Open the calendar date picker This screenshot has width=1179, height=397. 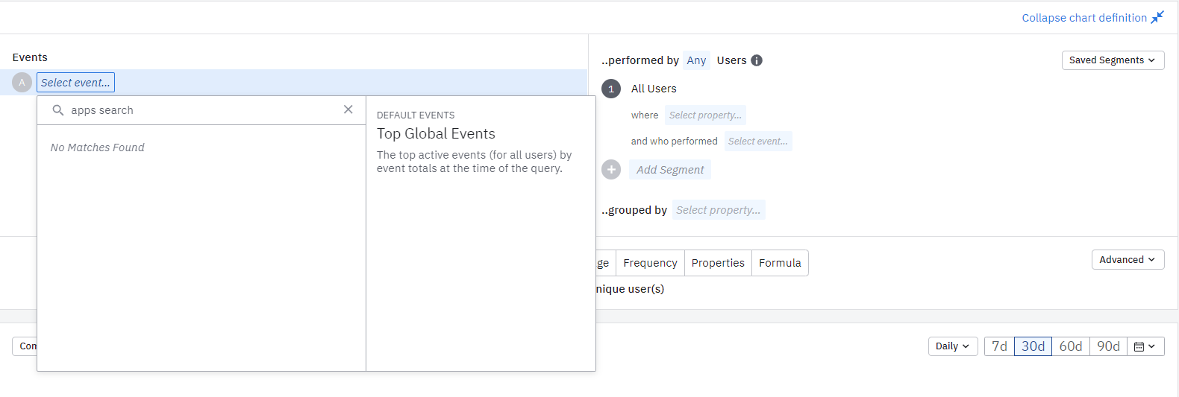coord(1145,346)
